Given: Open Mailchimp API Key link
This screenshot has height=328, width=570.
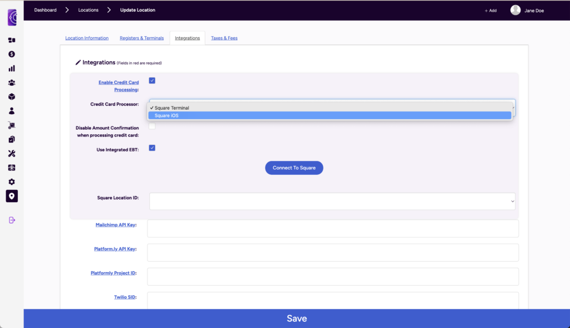Looking at the screenshot, I should (x=115, y=225).
